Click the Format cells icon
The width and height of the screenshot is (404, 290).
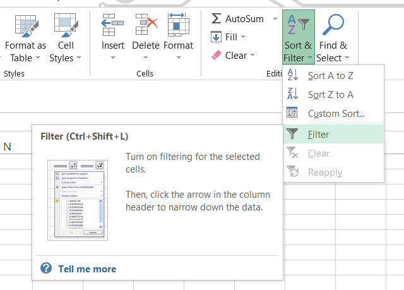[x=179, y=25]
